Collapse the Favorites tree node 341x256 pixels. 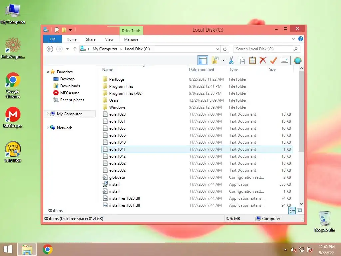point(48,72)
